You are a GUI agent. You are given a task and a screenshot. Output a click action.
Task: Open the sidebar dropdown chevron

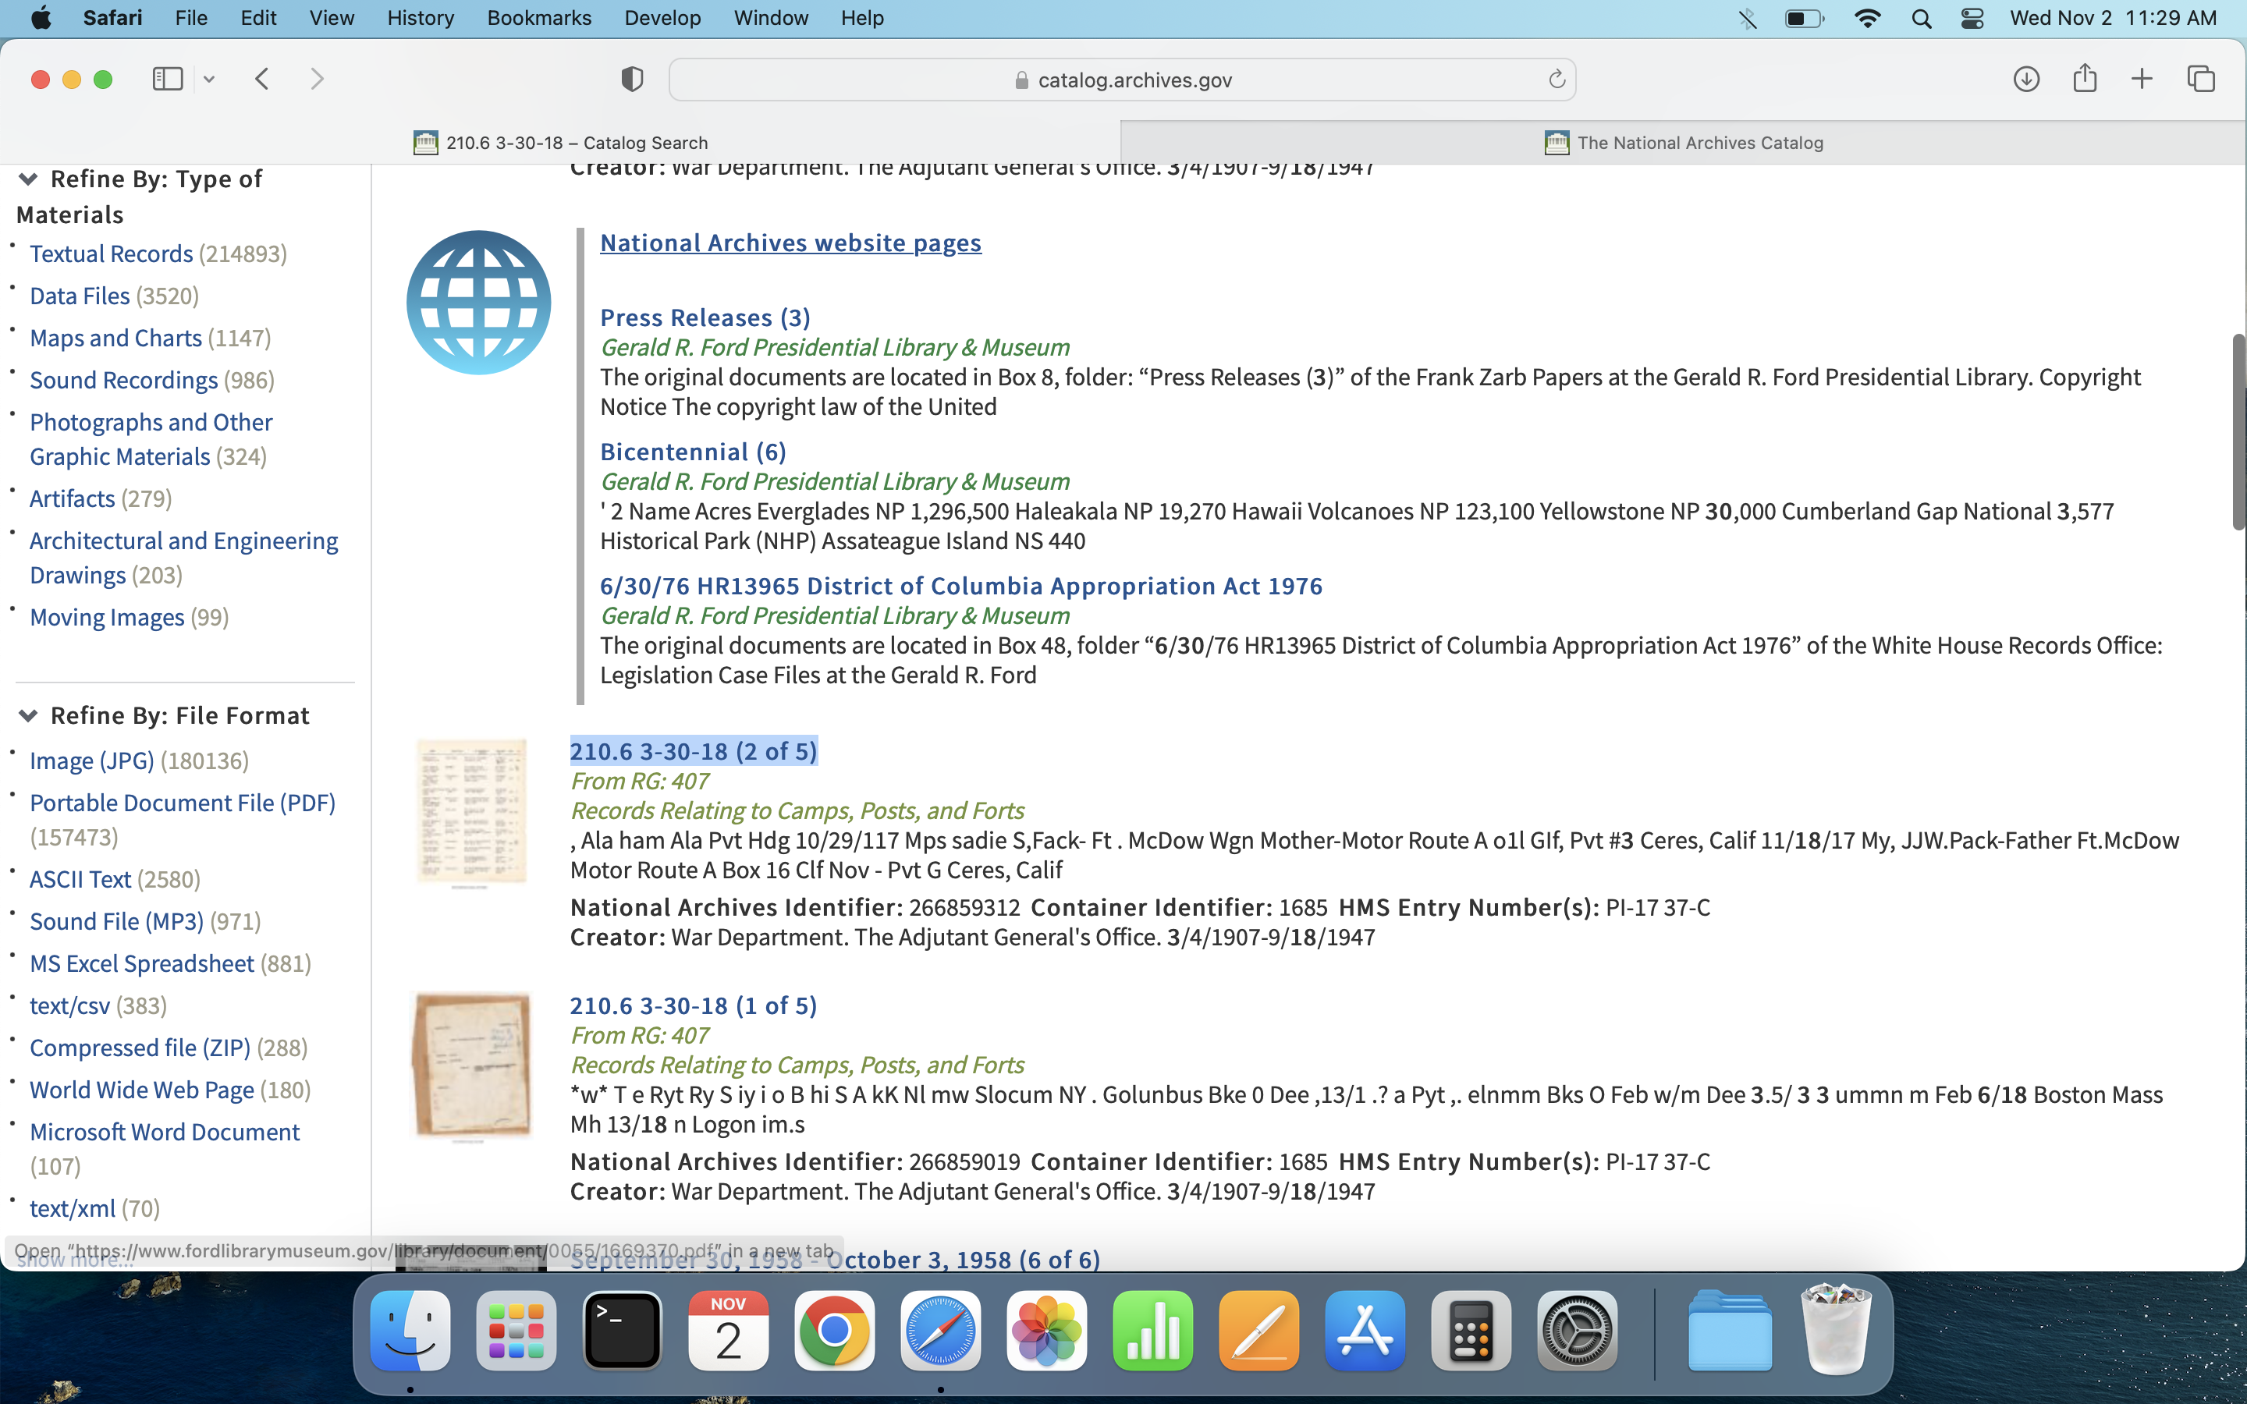(x=209, y=79)
